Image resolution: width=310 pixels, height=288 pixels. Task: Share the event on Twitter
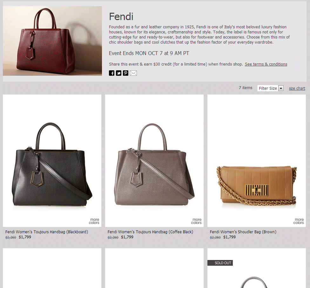pyautogui.click(x=118, y=73)
